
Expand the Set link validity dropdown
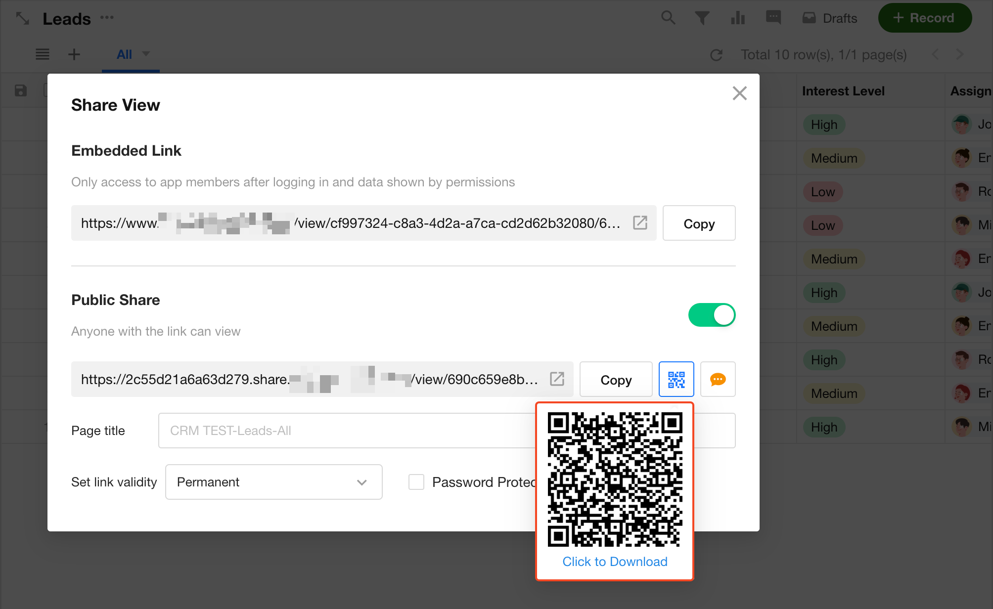(x=273, y=482)
